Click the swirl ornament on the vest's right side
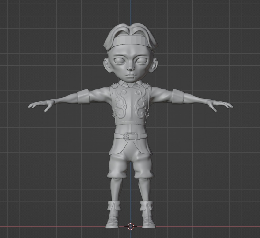Screen dimensions: 260x238 [140, 103]
